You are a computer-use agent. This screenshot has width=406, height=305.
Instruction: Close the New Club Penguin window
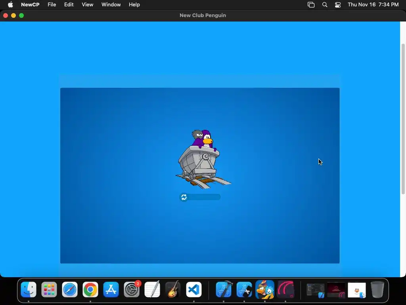6,15
